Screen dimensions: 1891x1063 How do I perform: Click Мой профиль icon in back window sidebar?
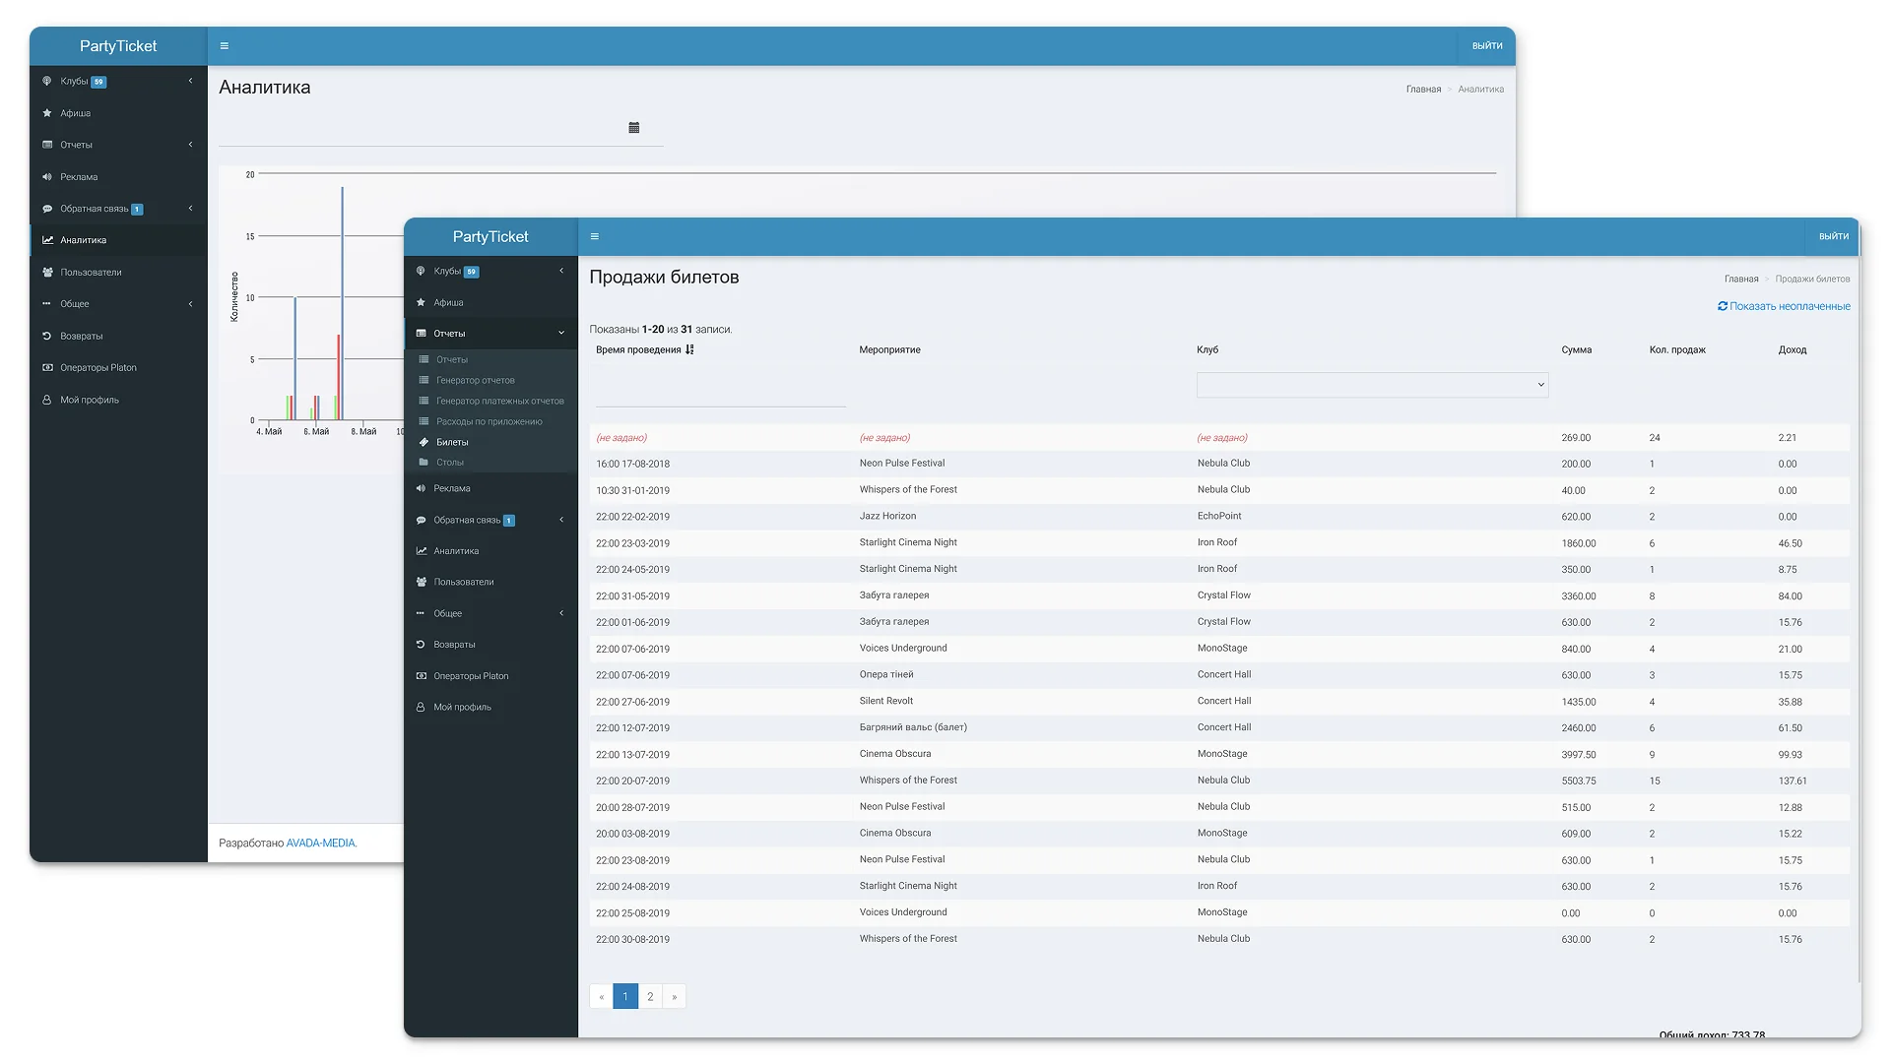coord(47,400)
